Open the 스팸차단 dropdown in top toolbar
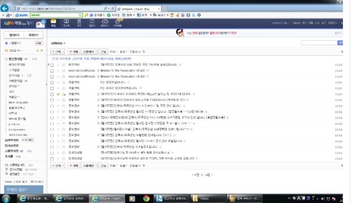The height and width of the screenshot is (203, 361). tap(89, 51)
